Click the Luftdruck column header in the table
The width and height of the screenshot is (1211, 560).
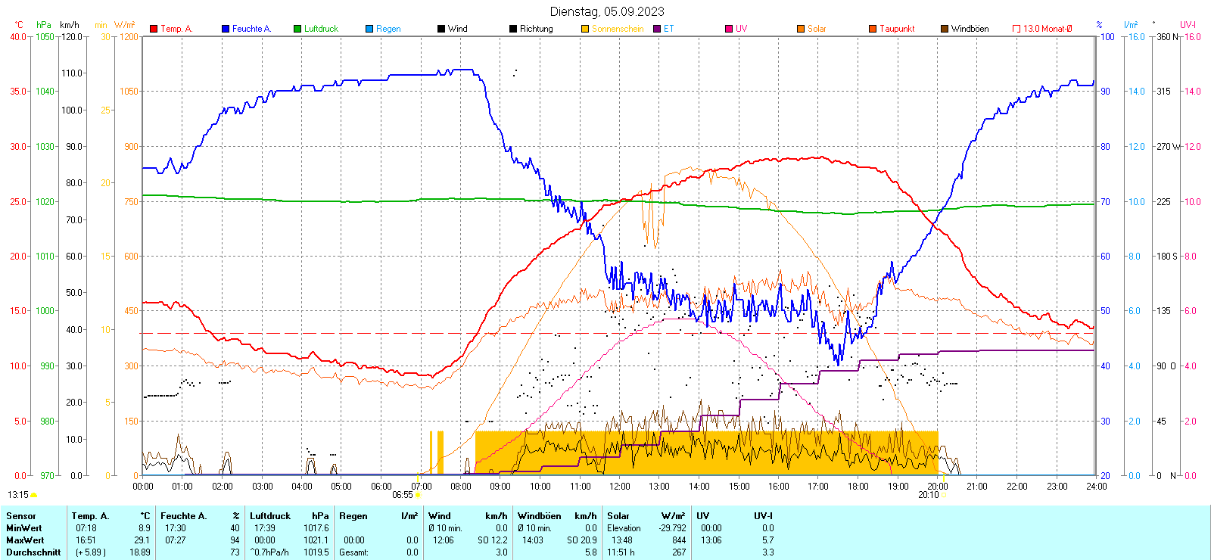click(270, 516)
